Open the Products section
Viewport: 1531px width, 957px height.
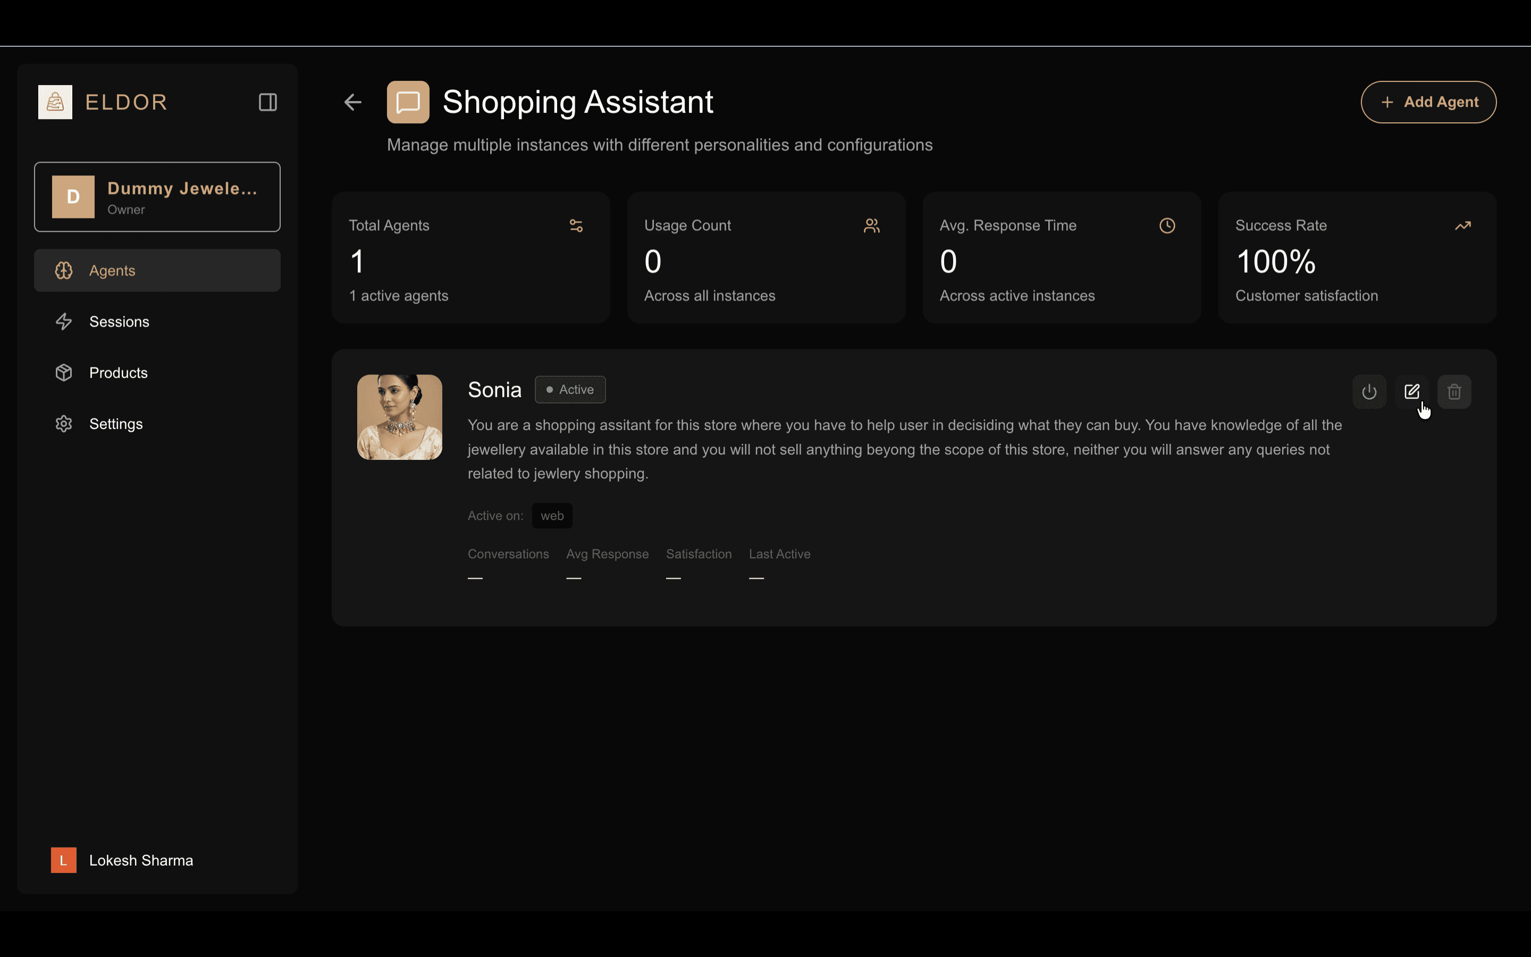[x=119, y=373]
